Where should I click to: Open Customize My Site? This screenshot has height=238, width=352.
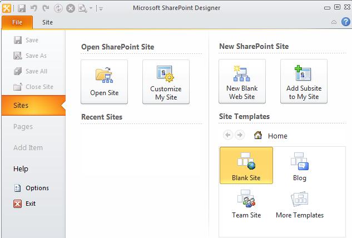click(x=166, y=82)
